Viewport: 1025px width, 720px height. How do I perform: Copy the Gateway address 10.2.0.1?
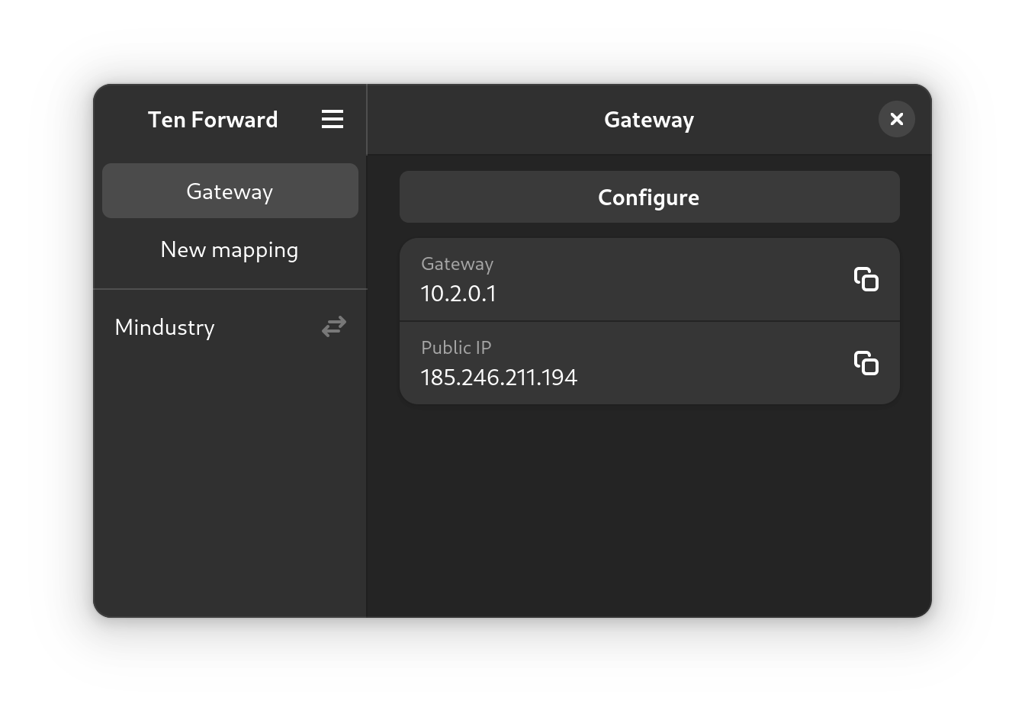[866, 279]
